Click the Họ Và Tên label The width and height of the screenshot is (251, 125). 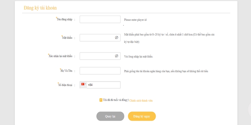click(x=67, y=71)
